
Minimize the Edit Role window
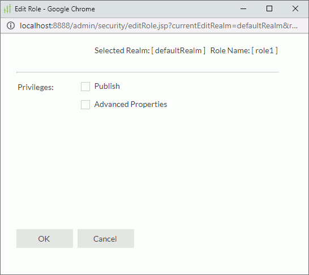click(243, 8)
